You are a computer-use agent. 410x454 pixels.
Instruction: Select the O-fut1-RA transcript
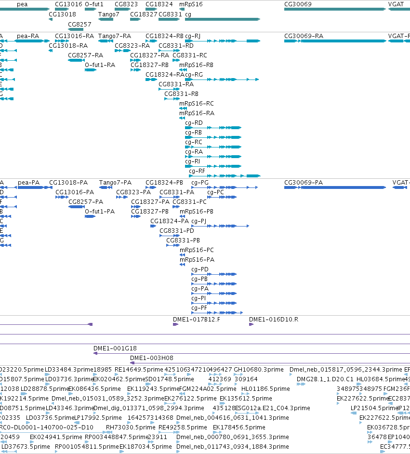(x=91, y=70)
